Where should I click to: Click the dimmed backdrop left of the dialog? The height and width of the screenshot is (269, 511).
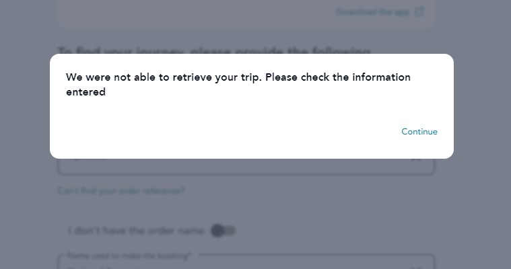coord(24,108)
